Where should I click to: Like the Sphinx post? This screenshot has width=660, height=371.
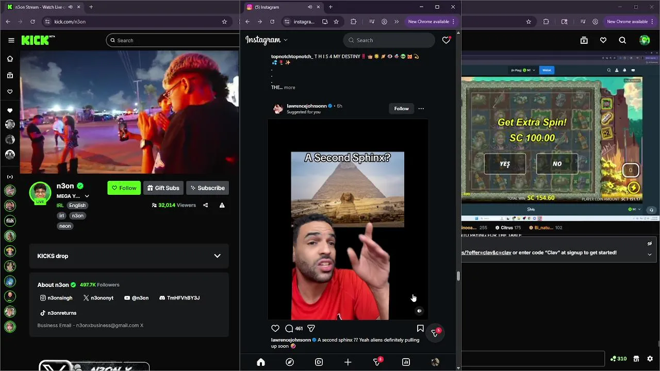pyautogui.click(x=275, y=328)
